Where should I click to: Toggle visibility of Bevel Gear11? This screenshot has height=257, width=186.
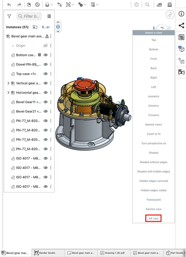coord(46,102)
